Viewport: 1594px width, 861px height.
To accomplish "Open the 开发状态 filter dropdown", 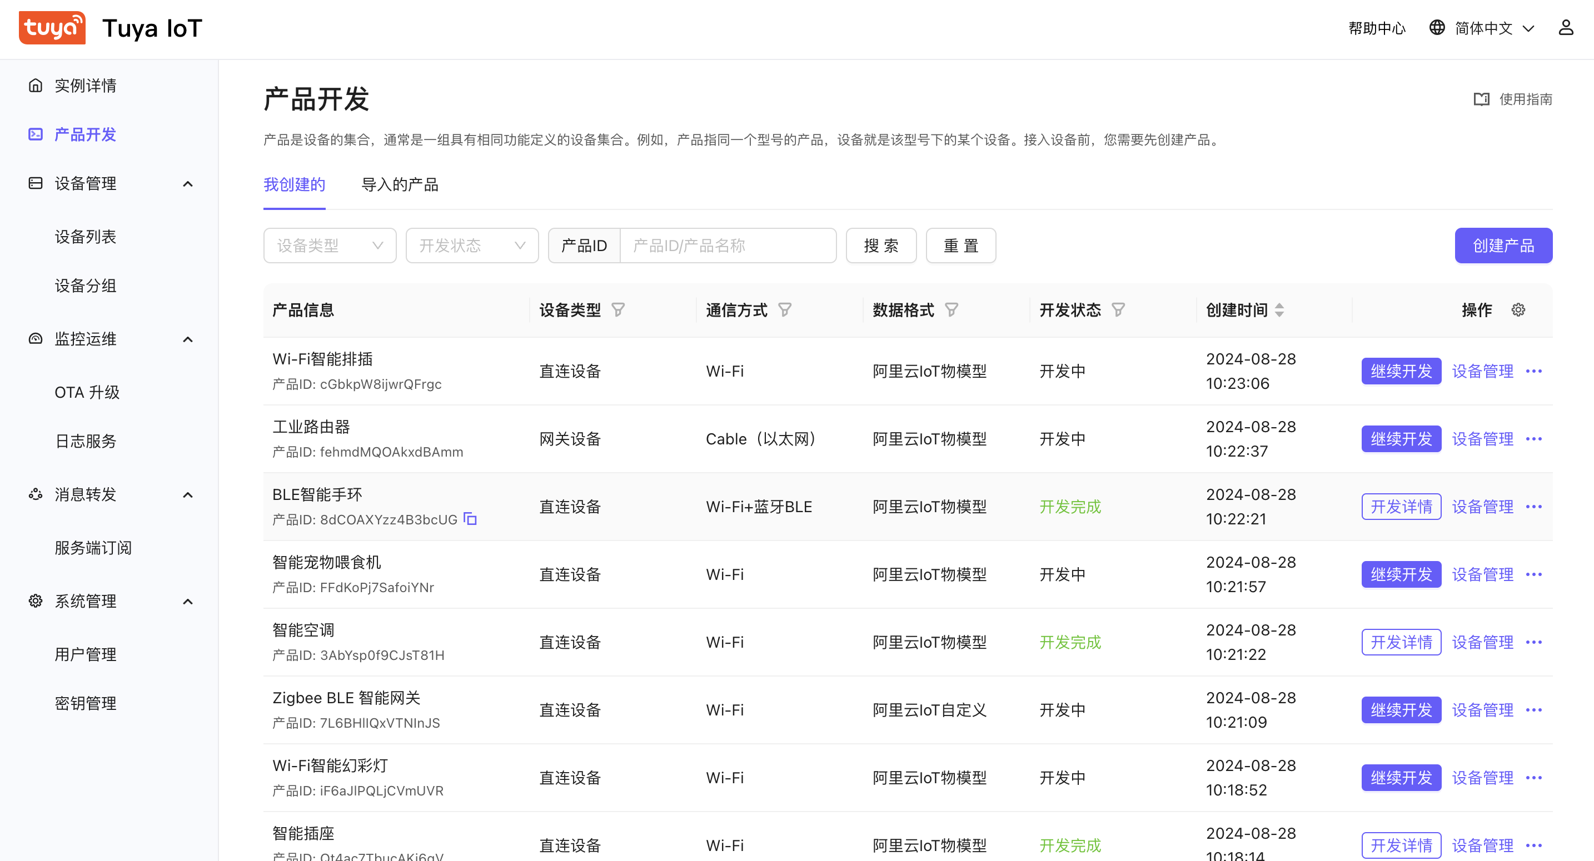I will [472, 246].
